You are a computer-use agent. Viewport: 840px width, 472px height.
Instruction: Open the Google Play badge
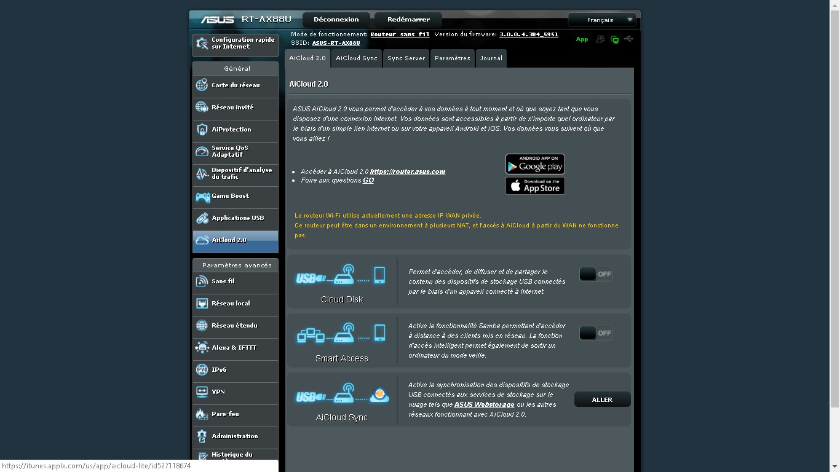click(535, 164)
